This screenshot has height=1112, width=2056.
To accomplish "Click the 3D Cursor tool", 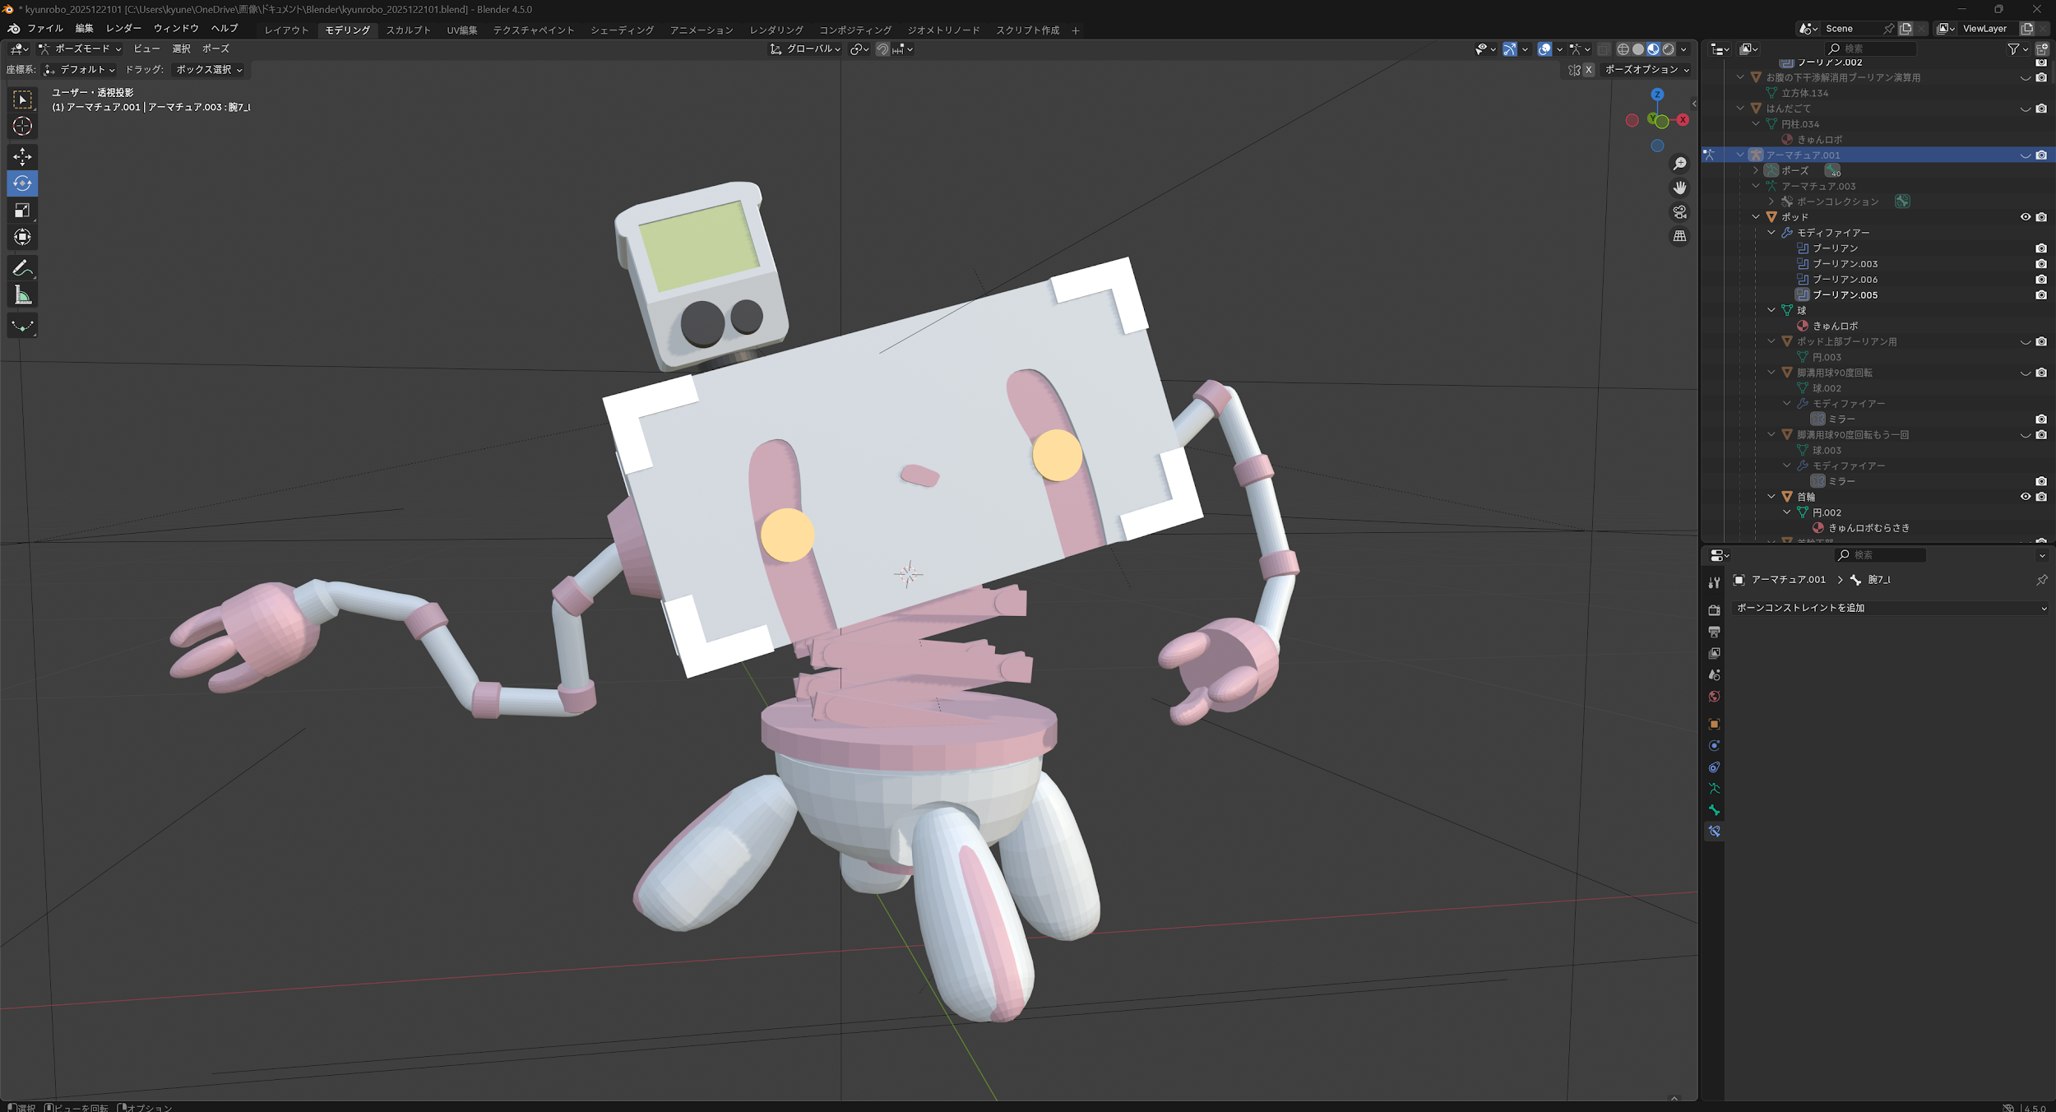I will tap(22, 126).
